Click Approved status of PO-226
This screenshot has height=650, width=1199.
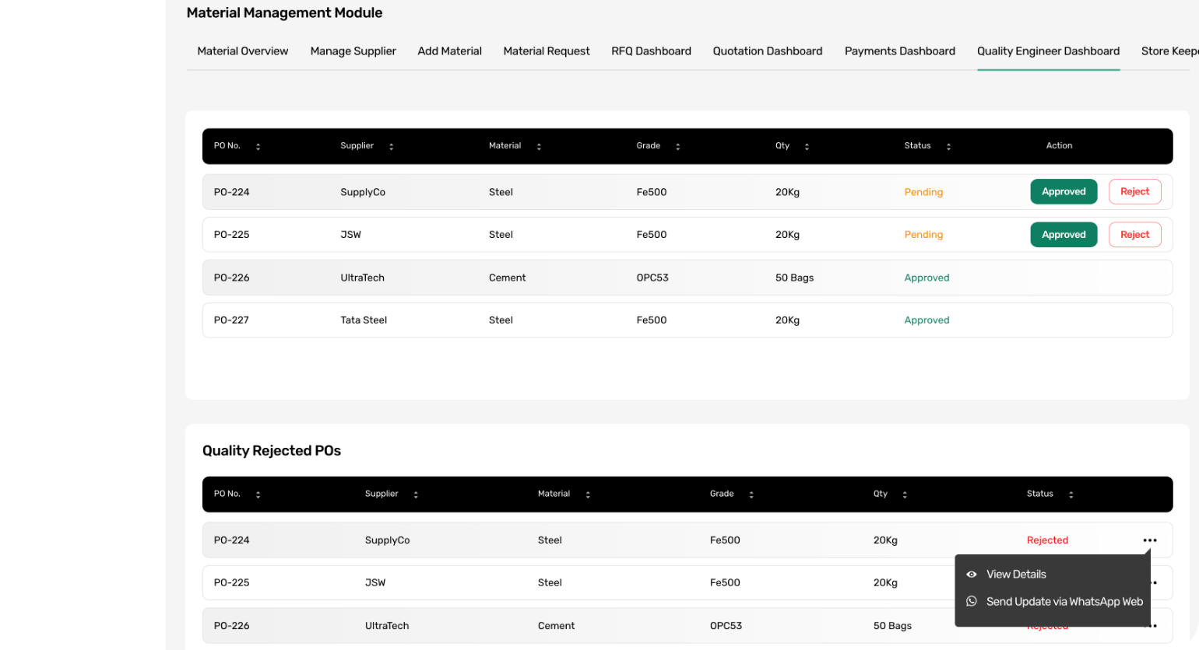(926, 278)
